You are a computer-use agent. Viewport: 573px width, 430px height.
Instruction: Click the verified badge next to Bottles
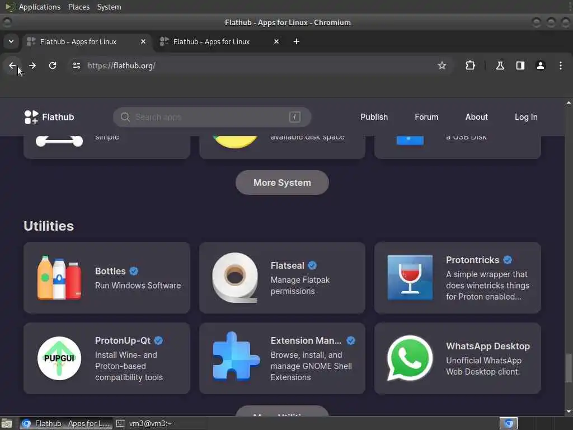click(134, 271)
